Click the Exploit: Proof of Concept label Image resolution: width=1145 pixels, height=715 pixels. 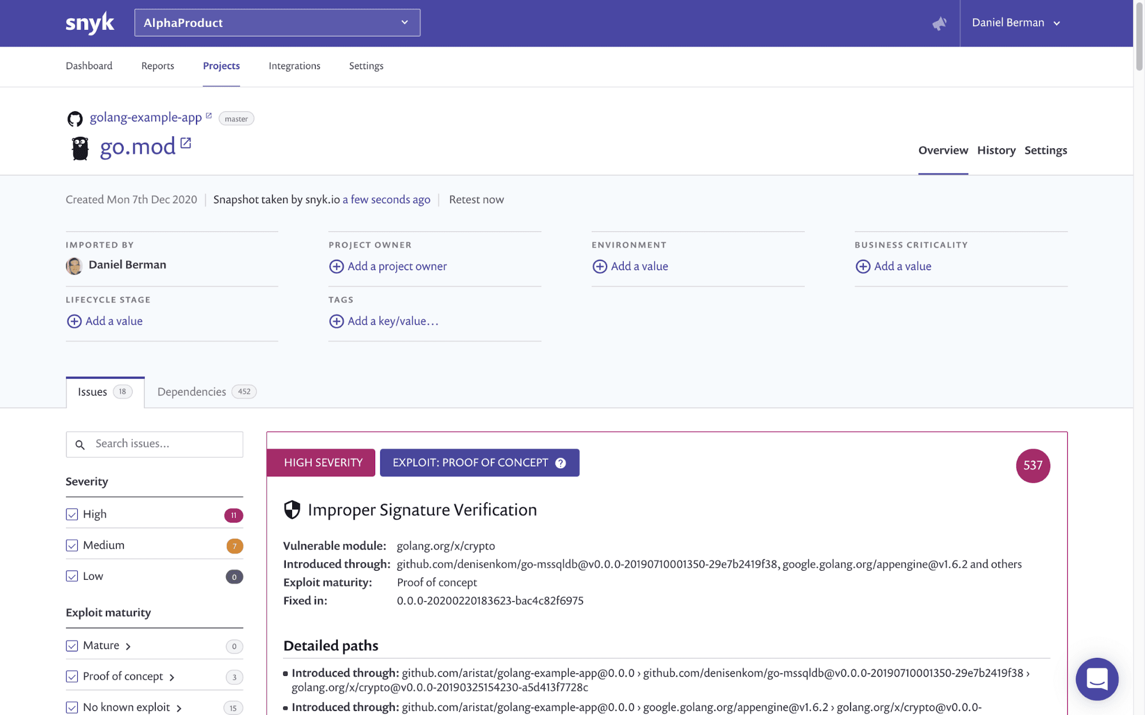click(x=479, y=463)
